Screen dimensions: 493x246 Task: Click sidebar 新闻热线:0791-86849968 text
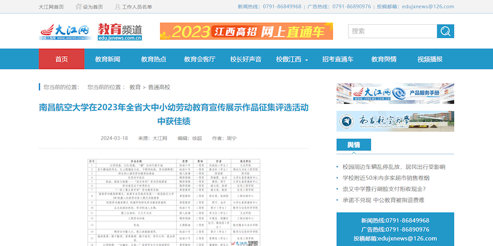(395, 220)
